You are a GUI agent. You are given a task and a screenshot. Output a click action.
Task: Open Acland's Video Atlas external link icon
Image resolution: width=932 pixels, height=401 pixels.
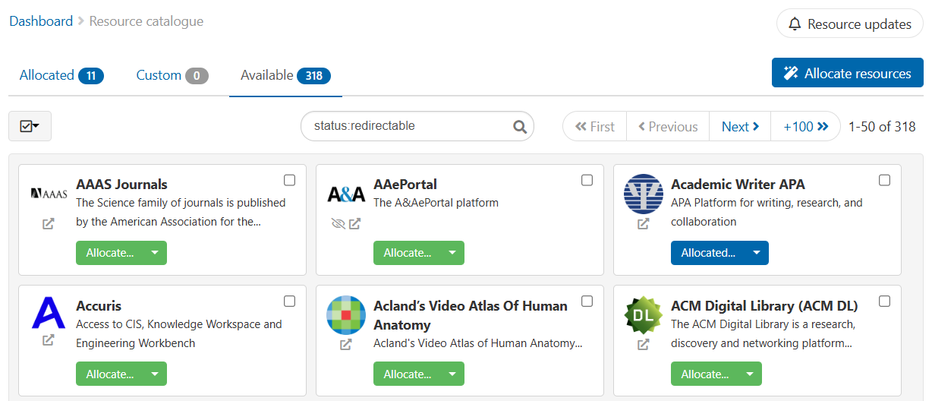pos(346,345)
